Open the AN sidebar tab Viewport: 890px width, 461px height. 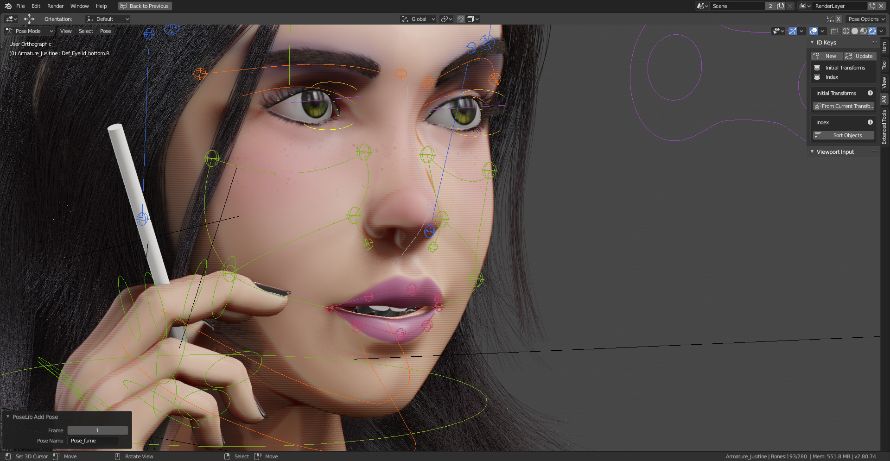[884, 99]
